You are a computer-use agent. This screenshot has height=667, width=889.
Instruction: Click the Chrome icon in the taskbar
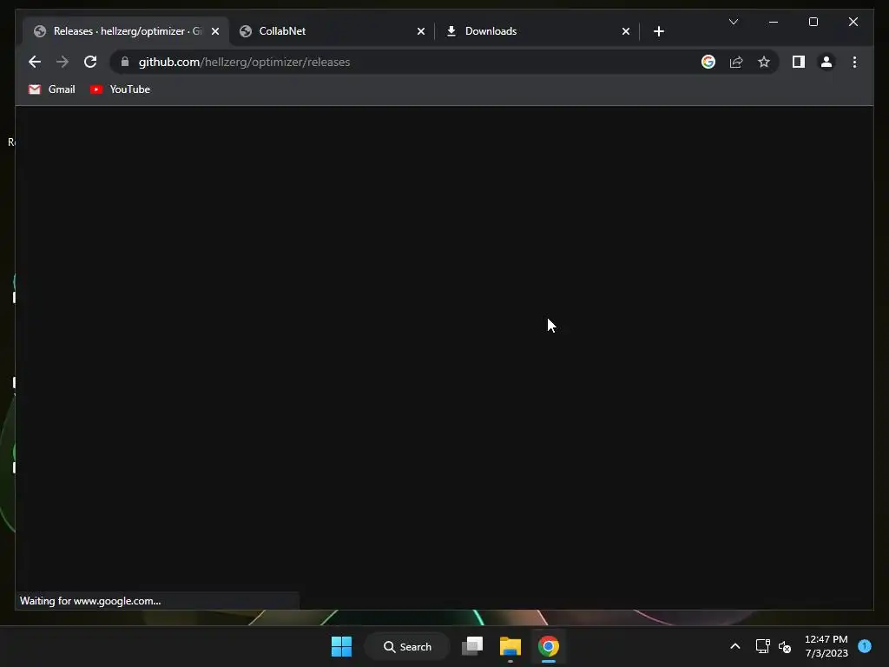tap(549, 646)
